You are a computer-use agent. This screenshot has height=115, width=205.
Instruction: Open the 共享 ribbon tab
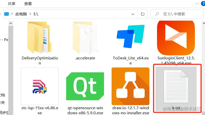pos(12,4)
